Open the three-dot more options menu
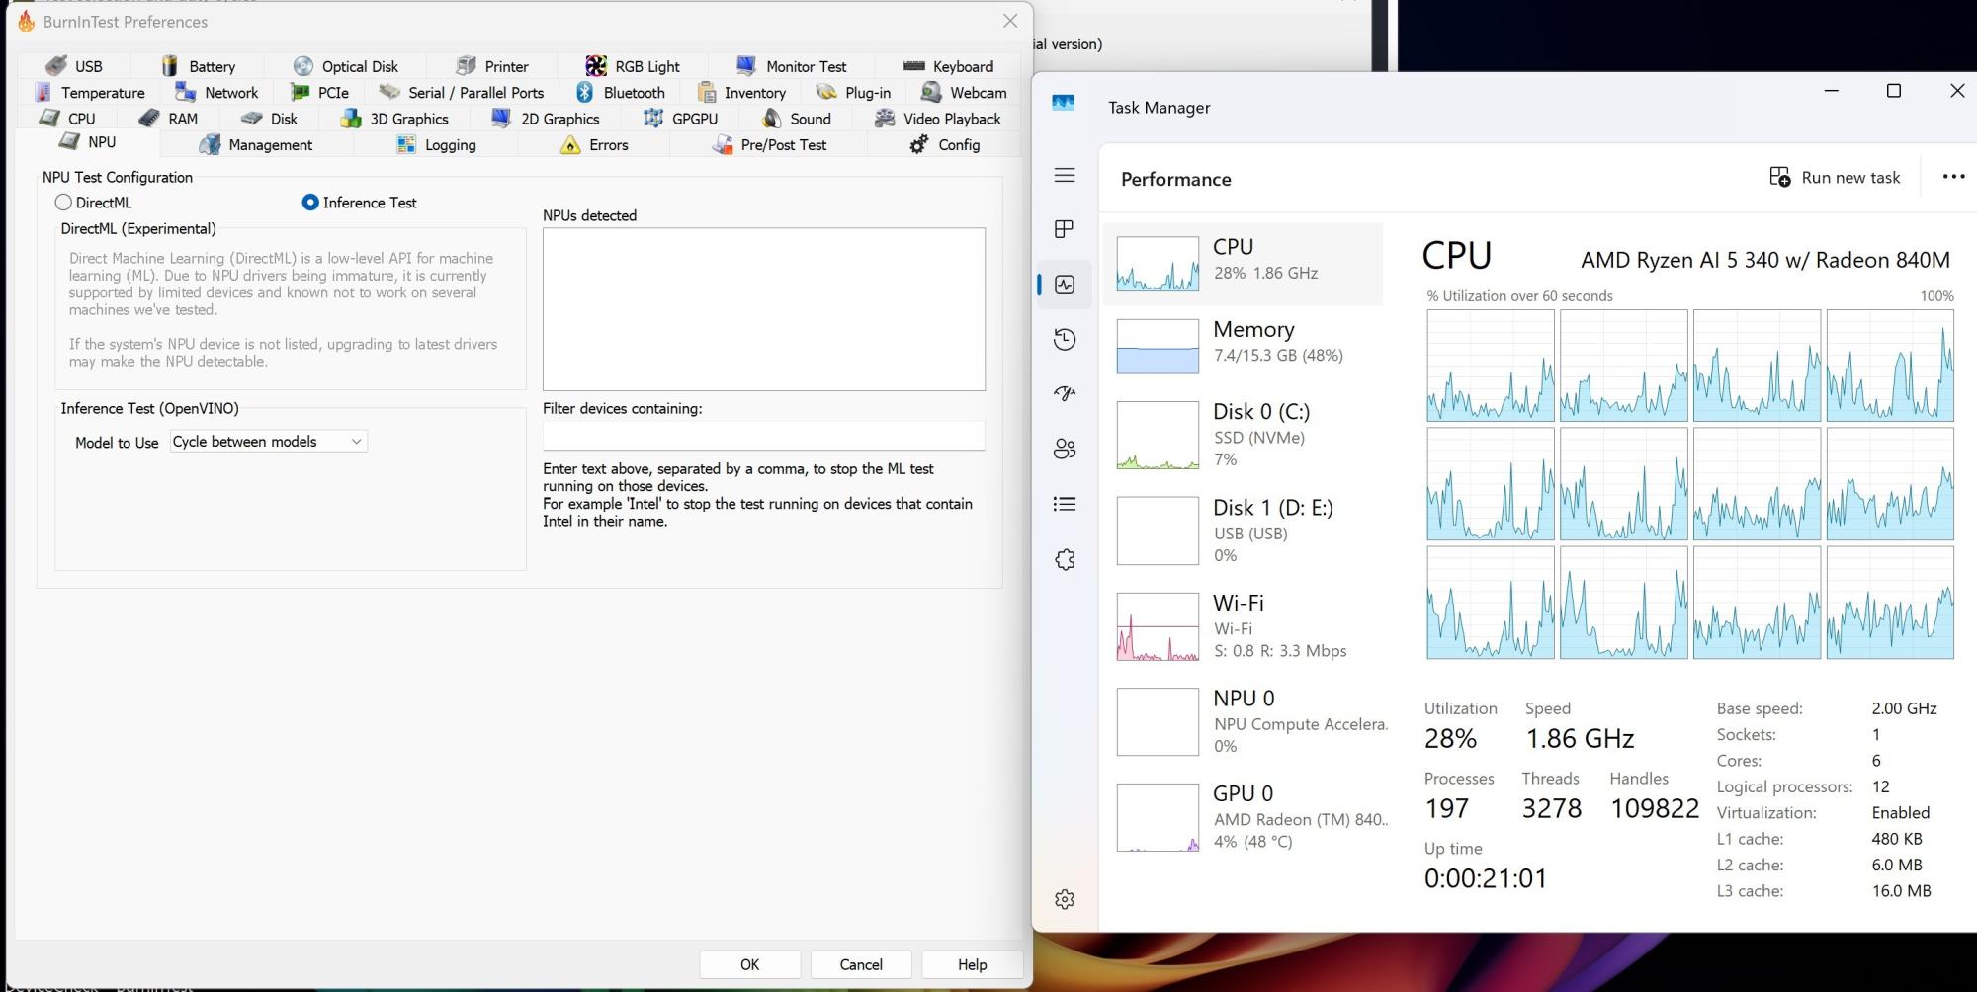Screen dimensions: 1977x992 coord(1953,177)
